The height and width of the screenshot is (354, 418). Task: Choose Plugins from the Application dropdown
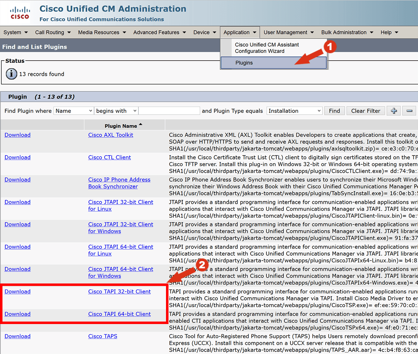point(273,63)
